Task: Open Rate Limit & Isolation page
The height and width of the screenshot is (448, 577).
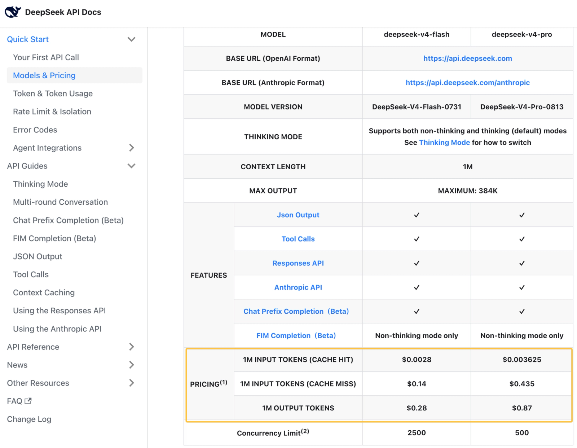Action: coord(52,111)
